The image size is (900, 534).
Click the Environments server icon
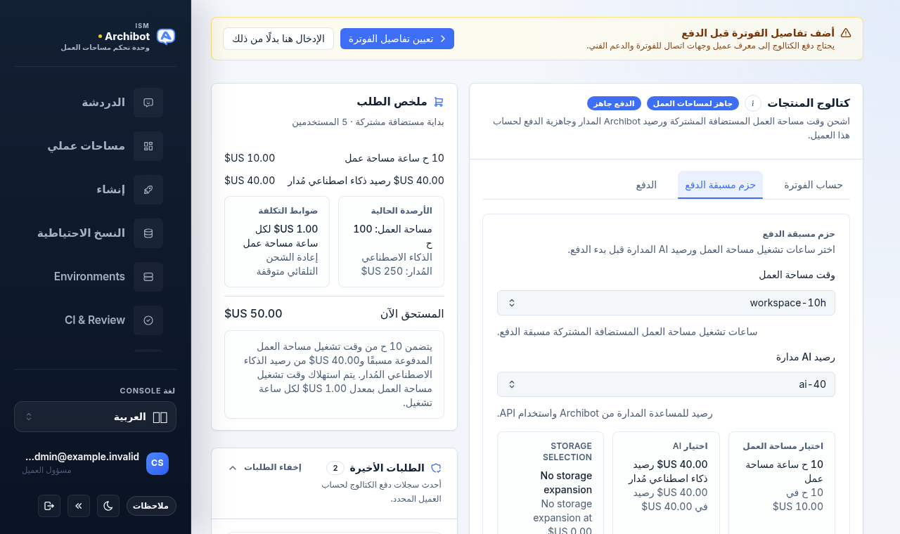(148, 277)
